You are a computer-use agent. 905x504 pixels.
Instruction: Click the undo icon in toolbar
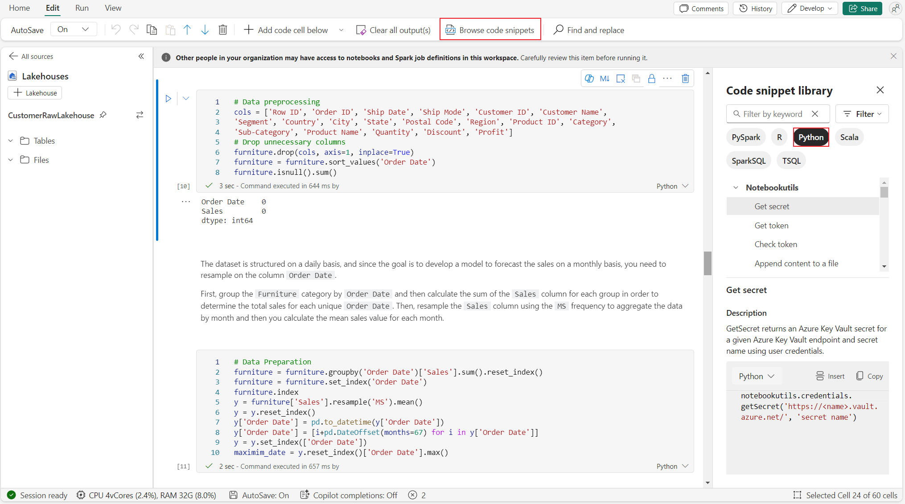click(x=116, y=30)
